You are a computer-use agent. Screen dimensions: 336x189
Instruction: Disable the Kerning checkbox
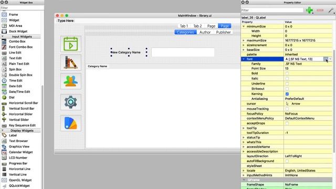287,94
